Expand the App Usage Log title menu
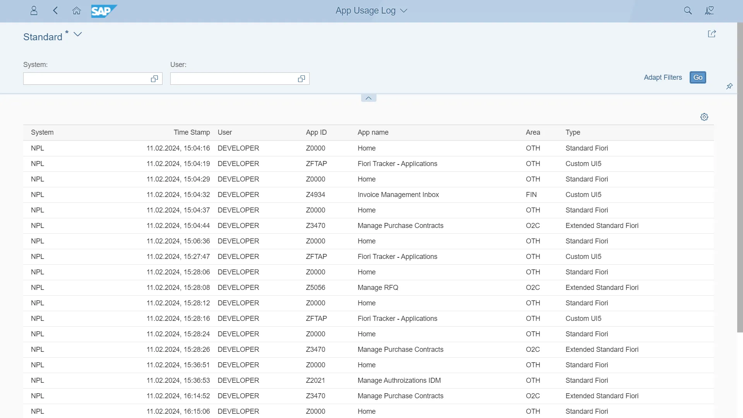The image size is (743, 418). tap(404, 11)
